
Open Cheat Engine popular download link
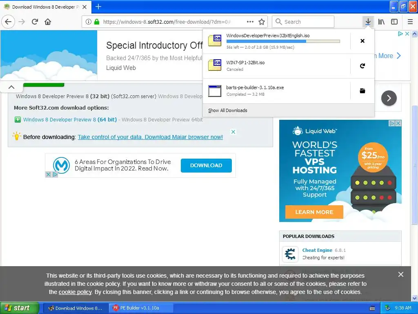coord(317,250)
